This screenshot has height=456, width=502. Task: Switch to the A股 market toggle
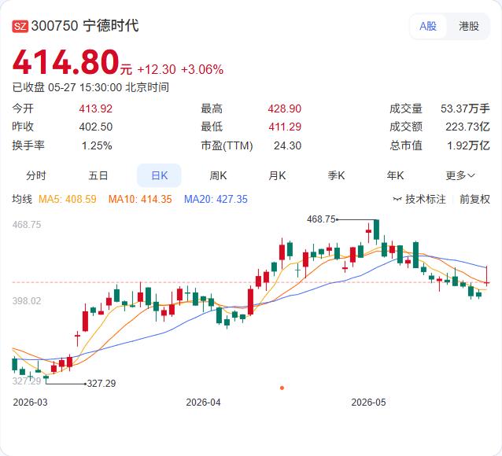pyautogui.click(x=428, y=26)
